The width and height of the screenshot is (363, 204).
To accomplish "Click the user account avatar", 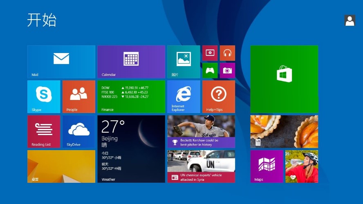I will click(350, 21).
